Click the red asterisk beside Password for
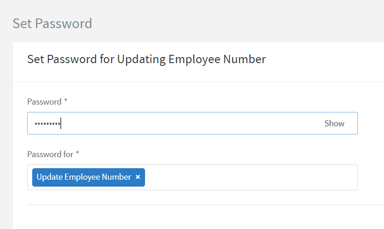The image size is (384, 229). click(x=77, y=153)
